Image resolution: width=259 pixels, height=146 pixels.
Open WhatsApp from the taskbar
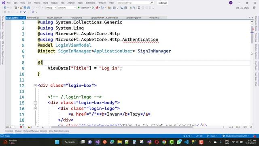[x=179, y=142]
